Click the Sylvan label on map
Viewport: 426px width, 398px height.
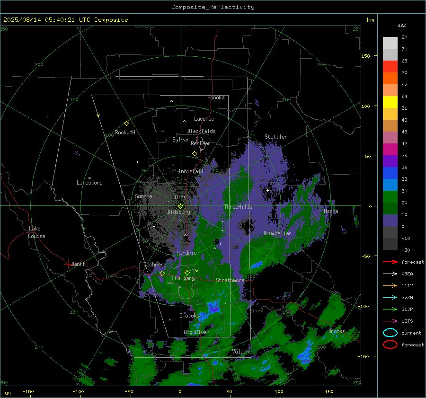(x=181, y=140)
